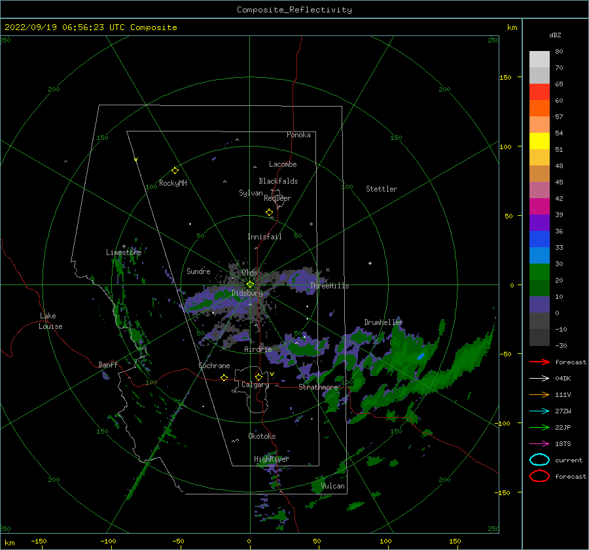Click the cyan 27ZW arrow icon
The image size is (589, 550).
(x=539, y=411)
